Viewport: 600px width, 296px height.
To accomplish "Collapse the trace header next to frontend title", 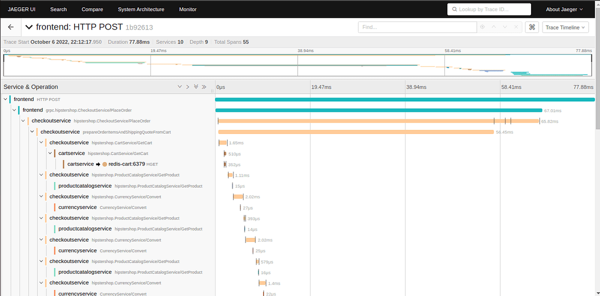I will click(x=29, y=27).
